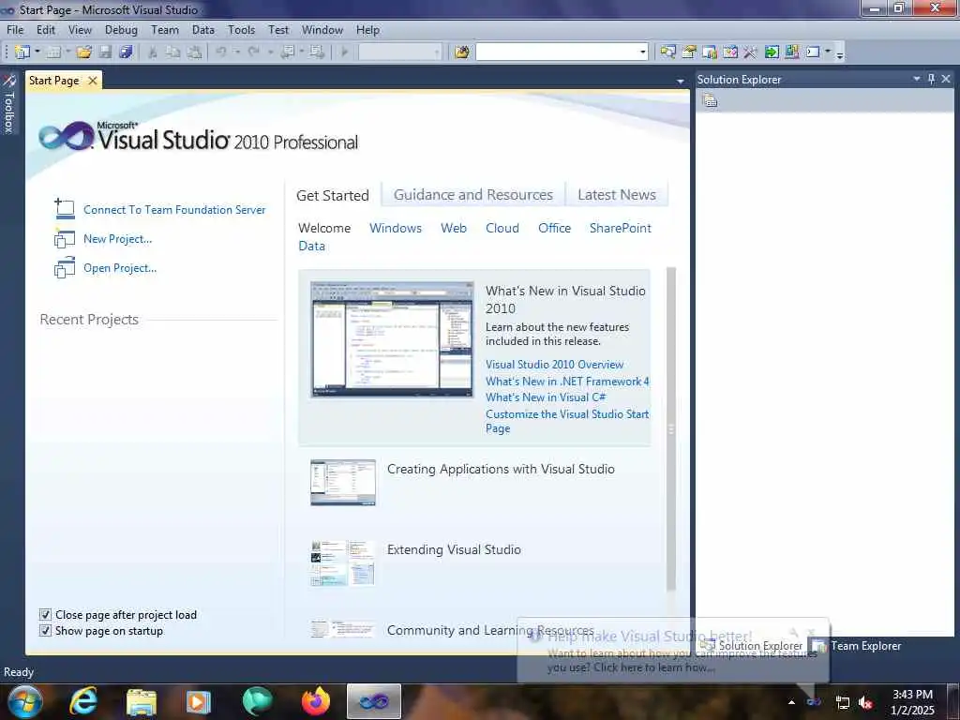Click the Save floppy disk toolbar icon
The width and height of the screenshot is (960, 720).
[105, 52]
